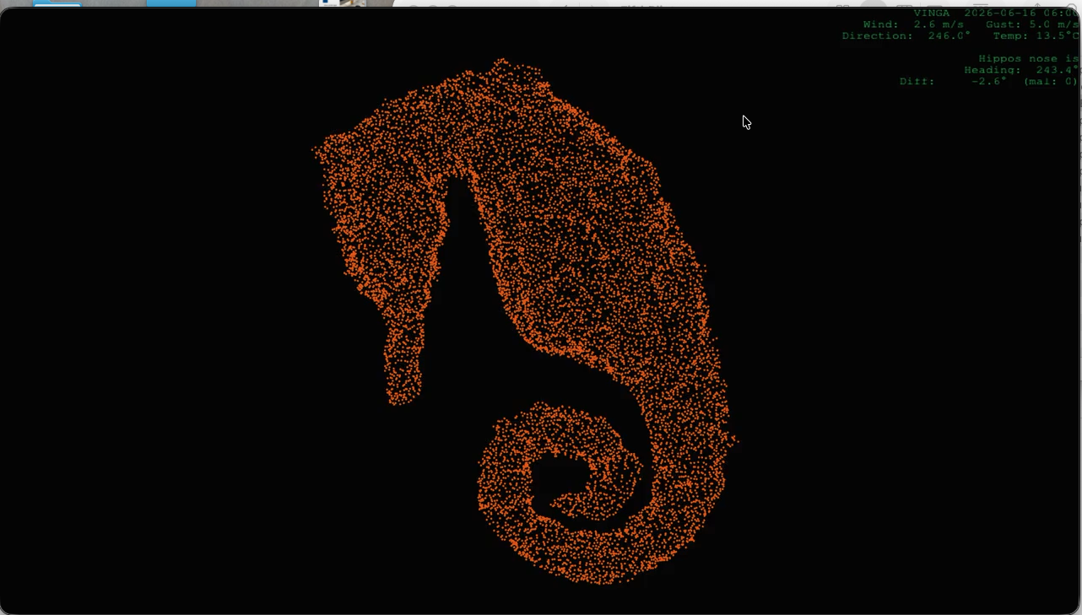The height and width of the screenshot is (615, 1082).
Task: Select the 2026-06-16 date timestamp
Action: (1002, 13)
